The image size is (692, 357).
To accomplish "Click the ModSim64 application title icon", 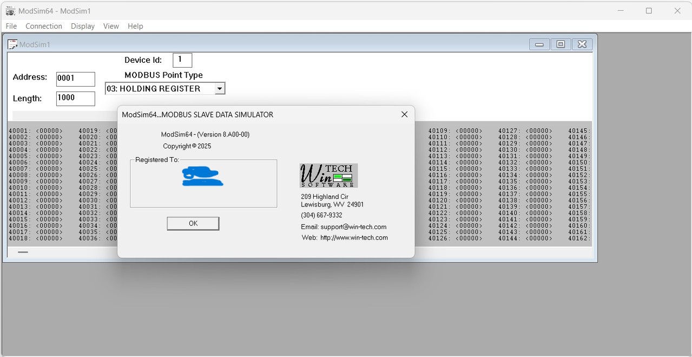I will coord(10,11).
